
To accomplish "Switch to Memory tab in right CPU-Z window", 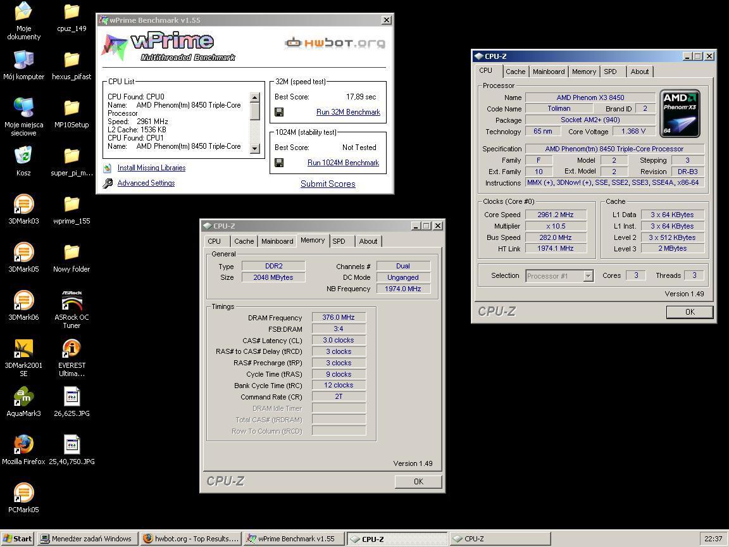I will pyautogui.click(x=584, y=72).
